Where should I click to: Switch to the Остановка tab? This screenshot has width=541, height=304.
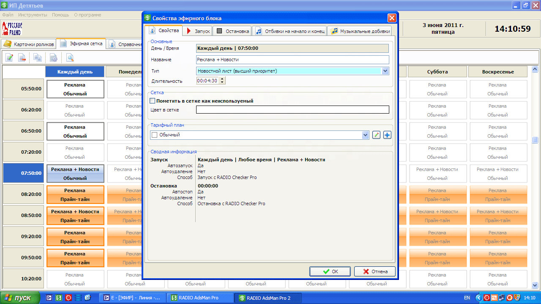coord(232,31)
